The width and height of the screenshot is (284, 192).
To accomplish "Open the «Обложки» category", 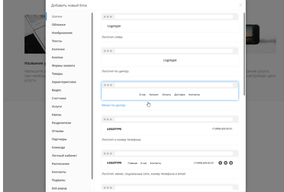I will click(x=59, y=25).
